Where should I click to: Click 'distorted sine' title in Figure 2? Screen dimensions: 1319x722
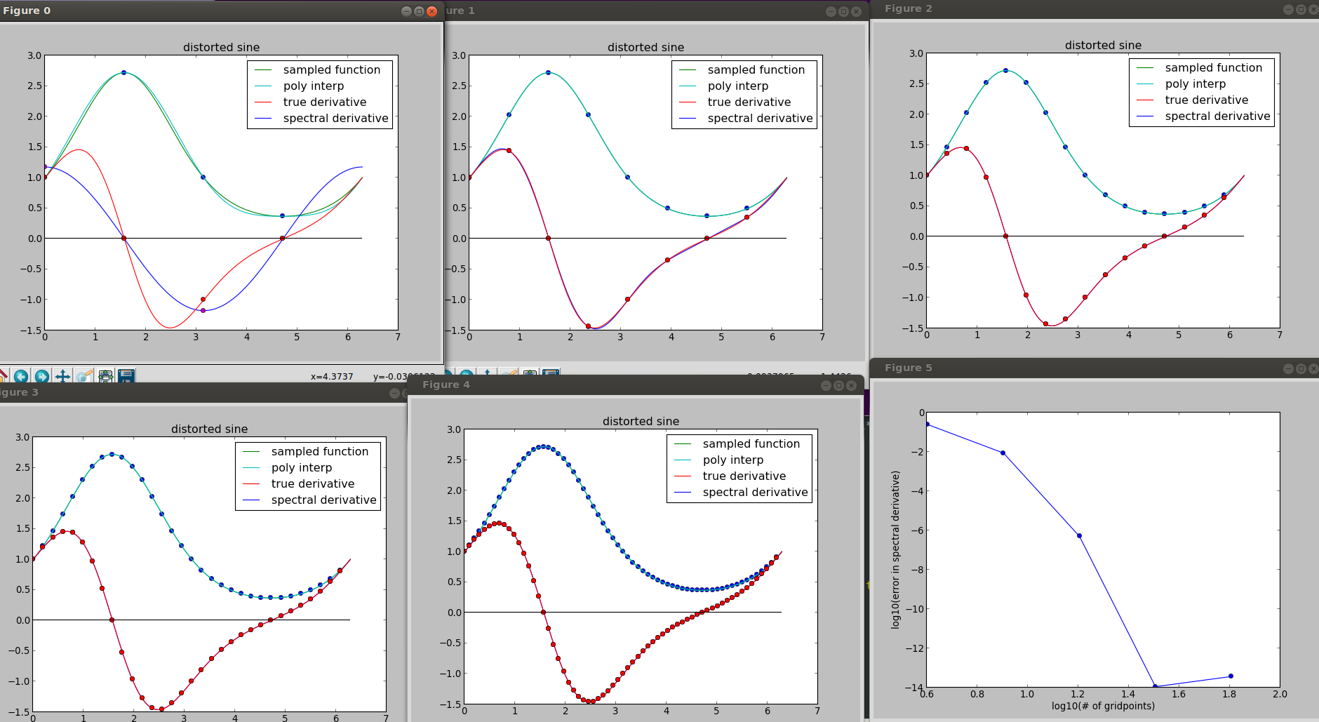click(x=1103, y=46)
